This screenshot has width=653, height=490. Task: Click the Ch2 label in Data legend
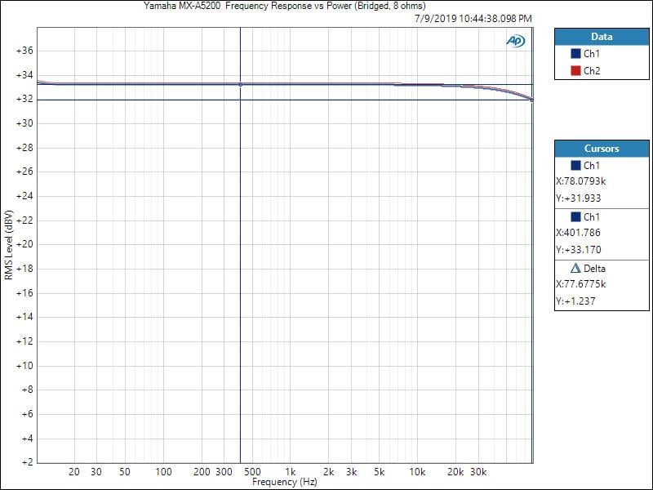pos(592,71)
